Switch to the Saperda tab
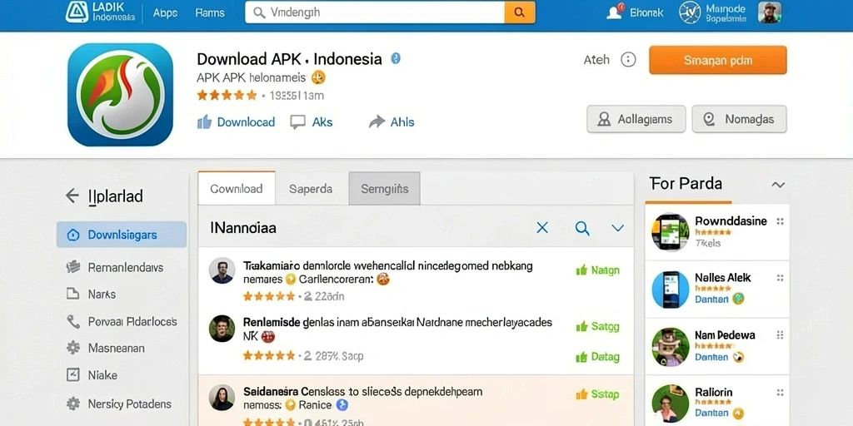This screenshot has width=853, height=426. pos(311,189)
